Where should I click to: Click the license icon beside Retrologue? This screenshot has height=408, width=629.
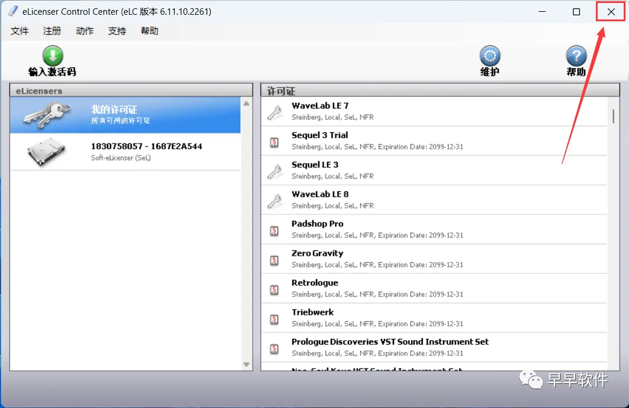pos(275,290)
